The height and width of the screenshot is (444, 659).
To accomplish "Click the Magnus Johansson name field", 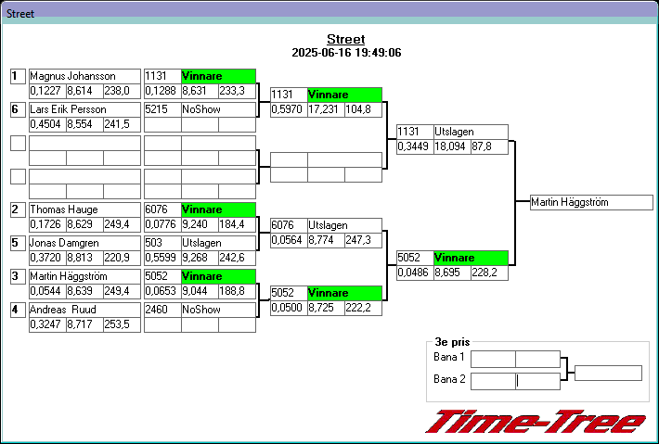I will point(84,76).
